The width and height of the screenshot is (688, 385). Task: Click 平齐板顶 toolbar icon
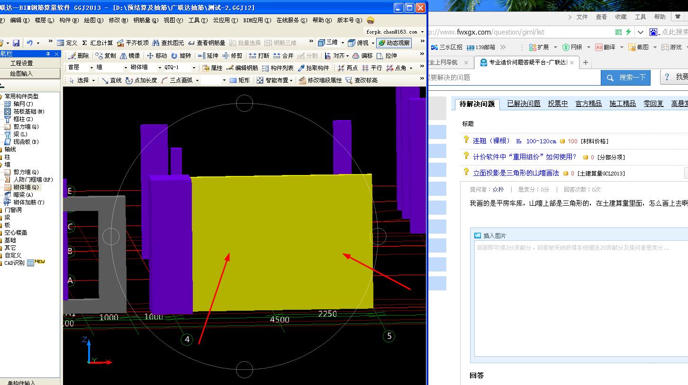[133, 43]
